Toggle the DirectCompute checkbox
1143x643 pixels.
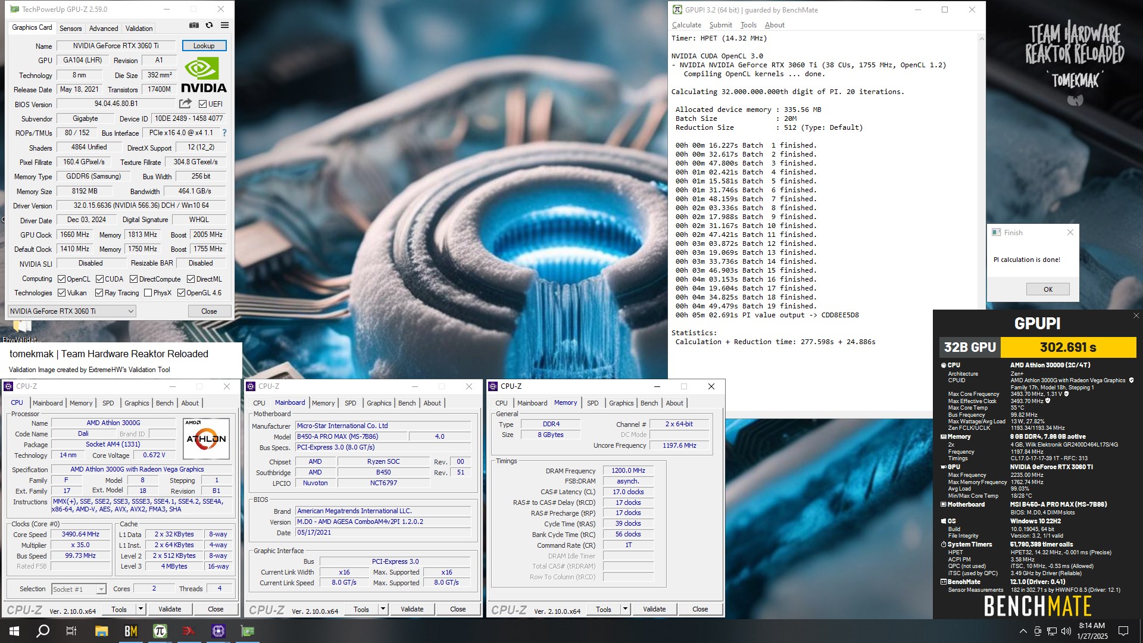point(134,279)
